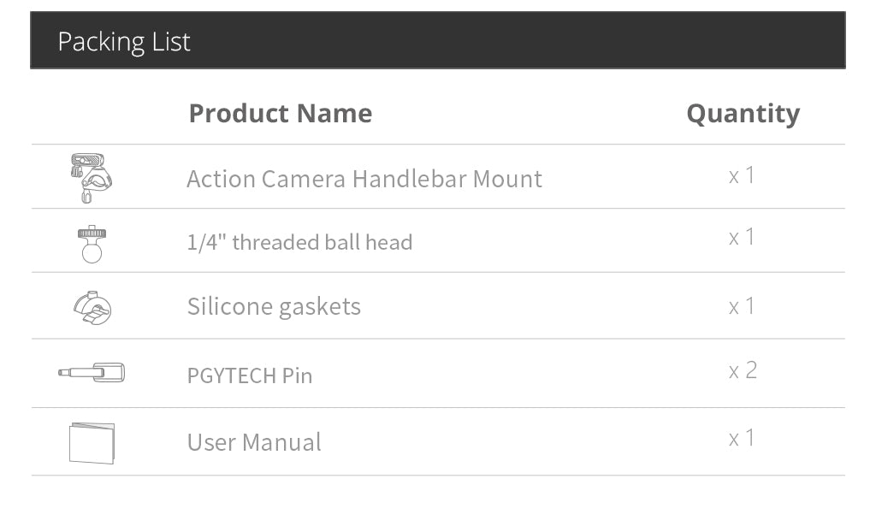Click the dark Packing List header bar
The height and width of the screenshot is (532, 876).
[513, 40]
